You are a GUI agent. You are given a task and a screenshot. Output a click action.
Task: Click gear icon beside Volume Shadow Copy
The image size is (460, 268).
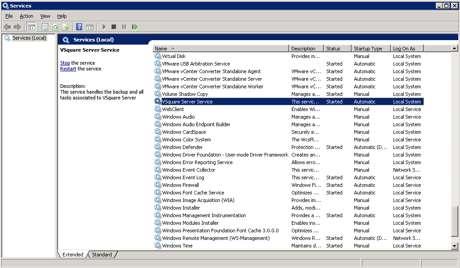coord(157,94)
